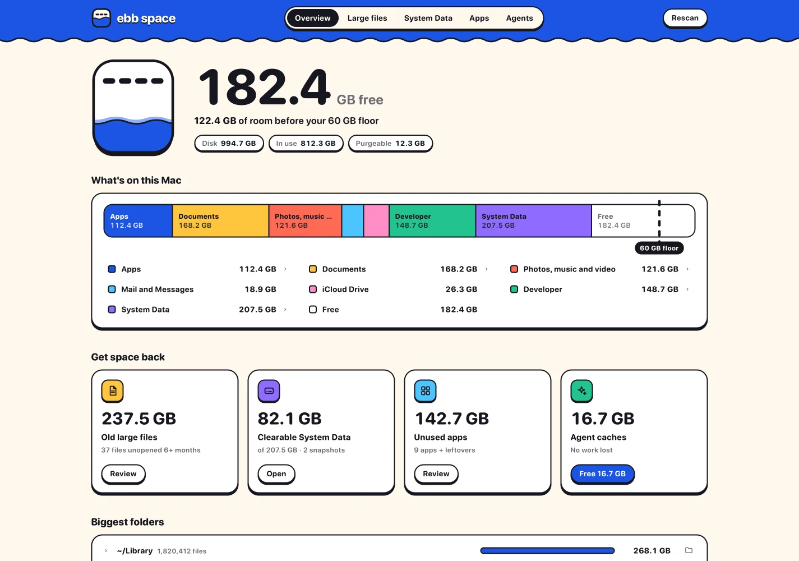Click the ebb space logo icon
The width and height of the screenshot is (799, 561).
[x=101, y=18]
